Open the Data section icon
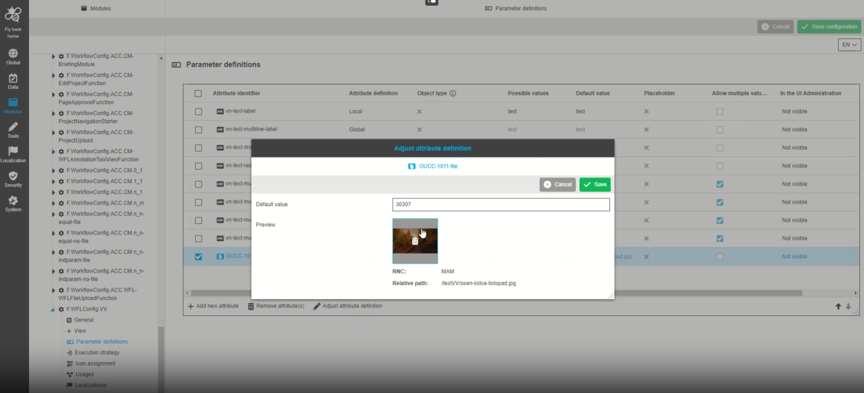Image resolution: width=864 pixels, height=393 pixels. click(13, 78)
